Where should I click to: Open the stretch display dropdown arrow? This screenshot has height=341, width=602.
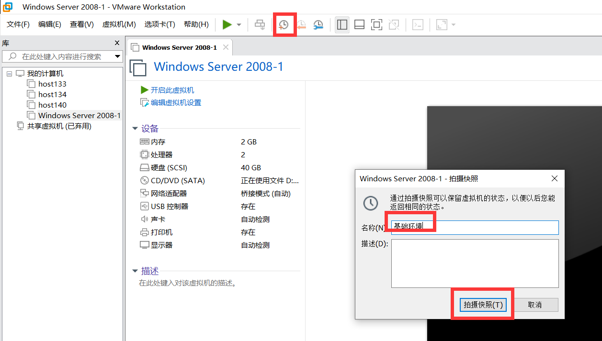(453, 25)
